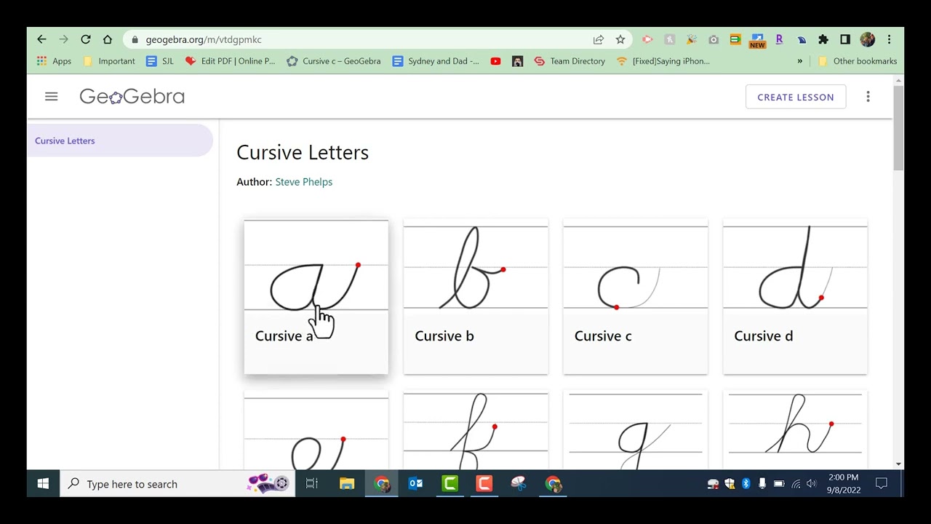Open the Windows Start menu

(x=43, y=484)
